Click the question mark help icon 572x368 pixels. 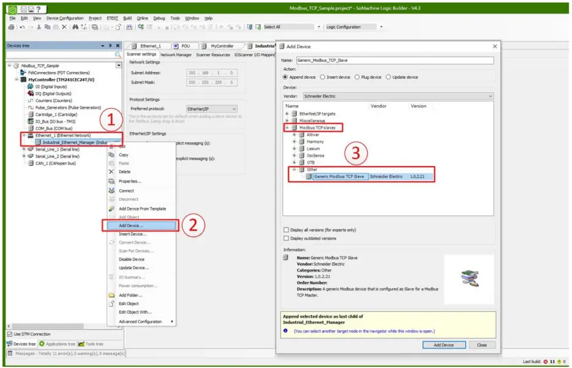point(38,10)
